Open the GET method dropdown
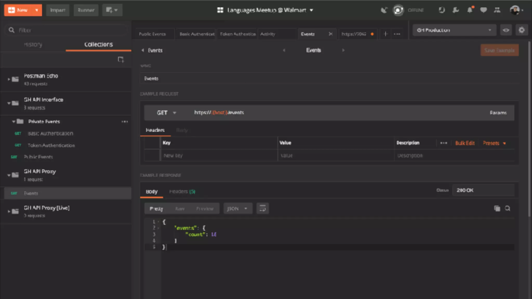Image resolution: width=532 pixels, height=299 pixels. coord(166,113)
